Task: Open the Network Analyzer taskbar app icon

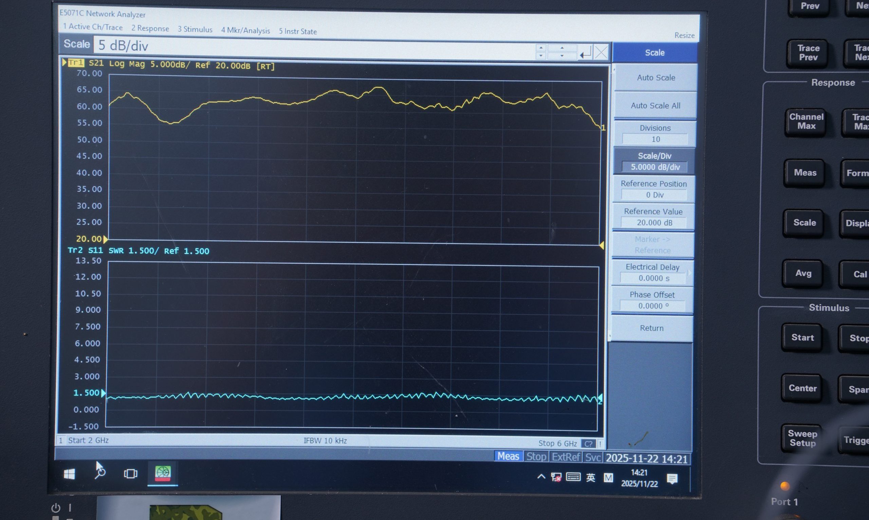Action: tap(163, 473)
